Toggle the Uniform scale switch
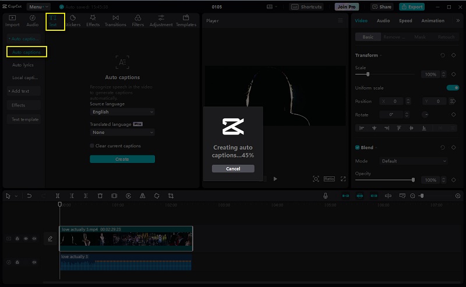Screen dimensions: 466x287 click(453, 88)
